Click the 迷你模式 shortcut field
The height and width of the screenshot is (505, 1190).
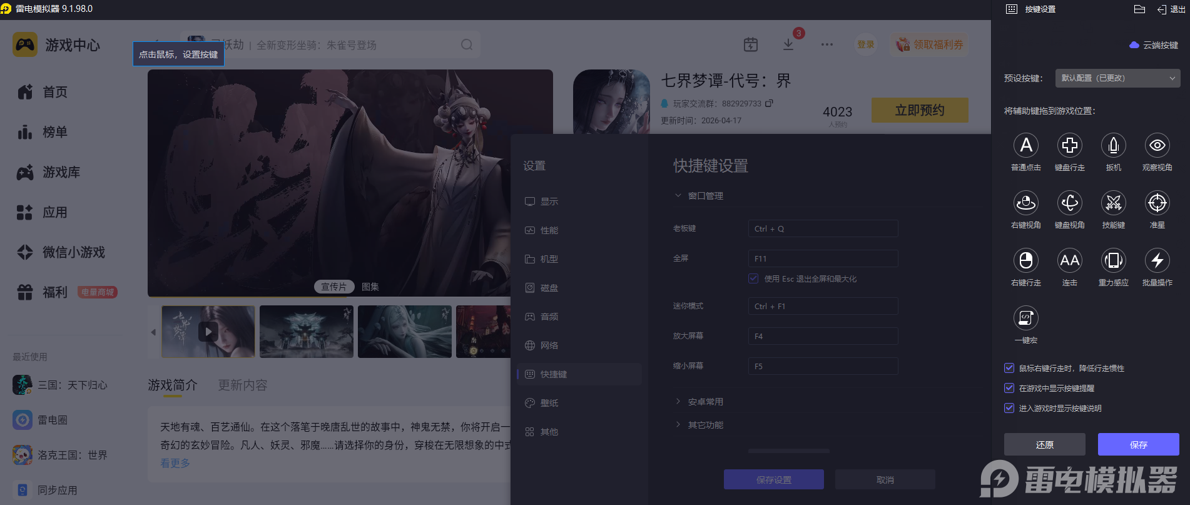coord(823,306)
